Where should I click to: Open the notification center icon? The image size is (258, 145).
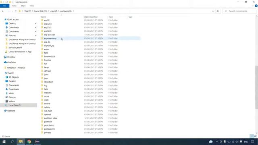tap(253, 142)
